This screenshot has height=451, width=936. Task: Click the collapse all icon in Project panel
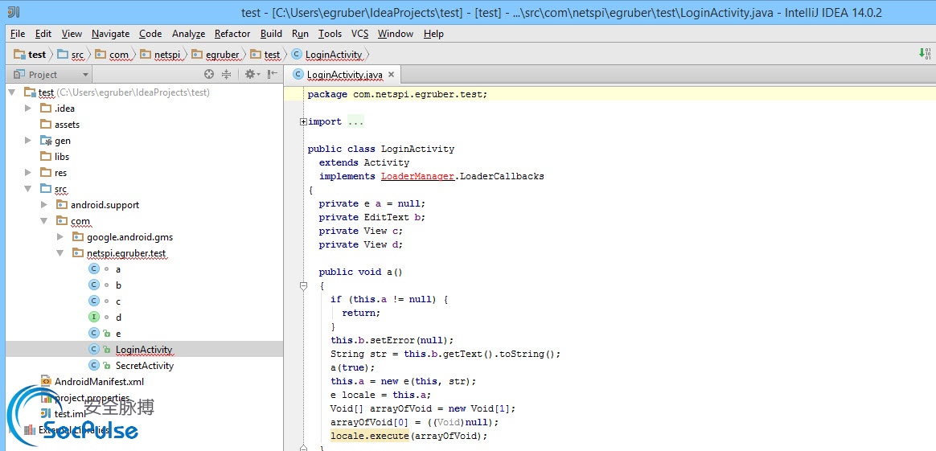(226, 74)
